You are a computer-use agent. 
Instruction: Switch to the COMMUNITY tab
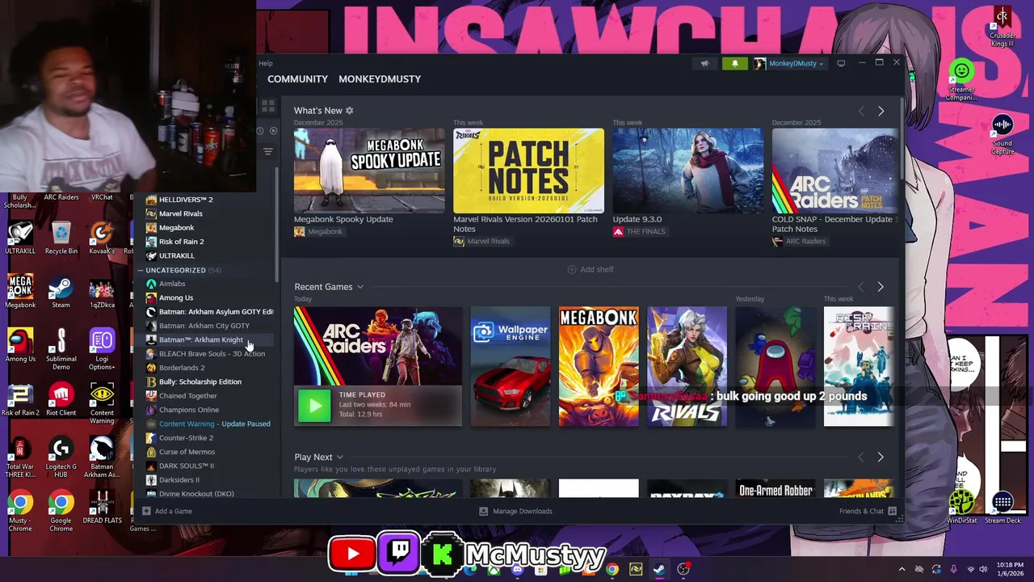tap(297, 78)
